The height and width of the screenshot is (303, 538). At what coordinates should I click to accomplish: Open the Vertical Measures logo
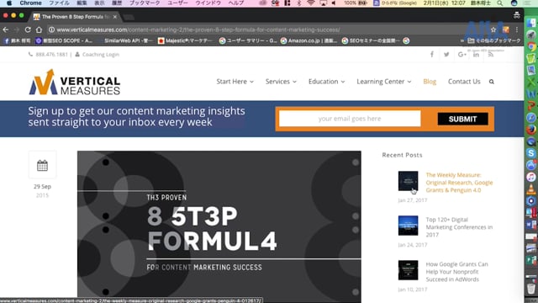click(x=75, y=82)
